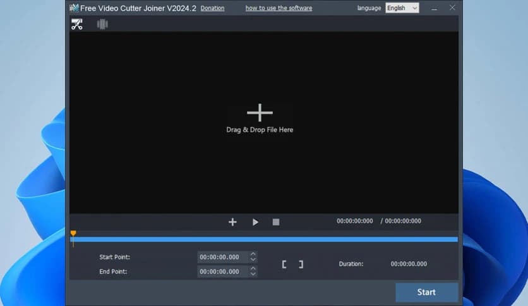Decrease the End Point time value
This screenshot has height=306, width=528.
(253, 274)
